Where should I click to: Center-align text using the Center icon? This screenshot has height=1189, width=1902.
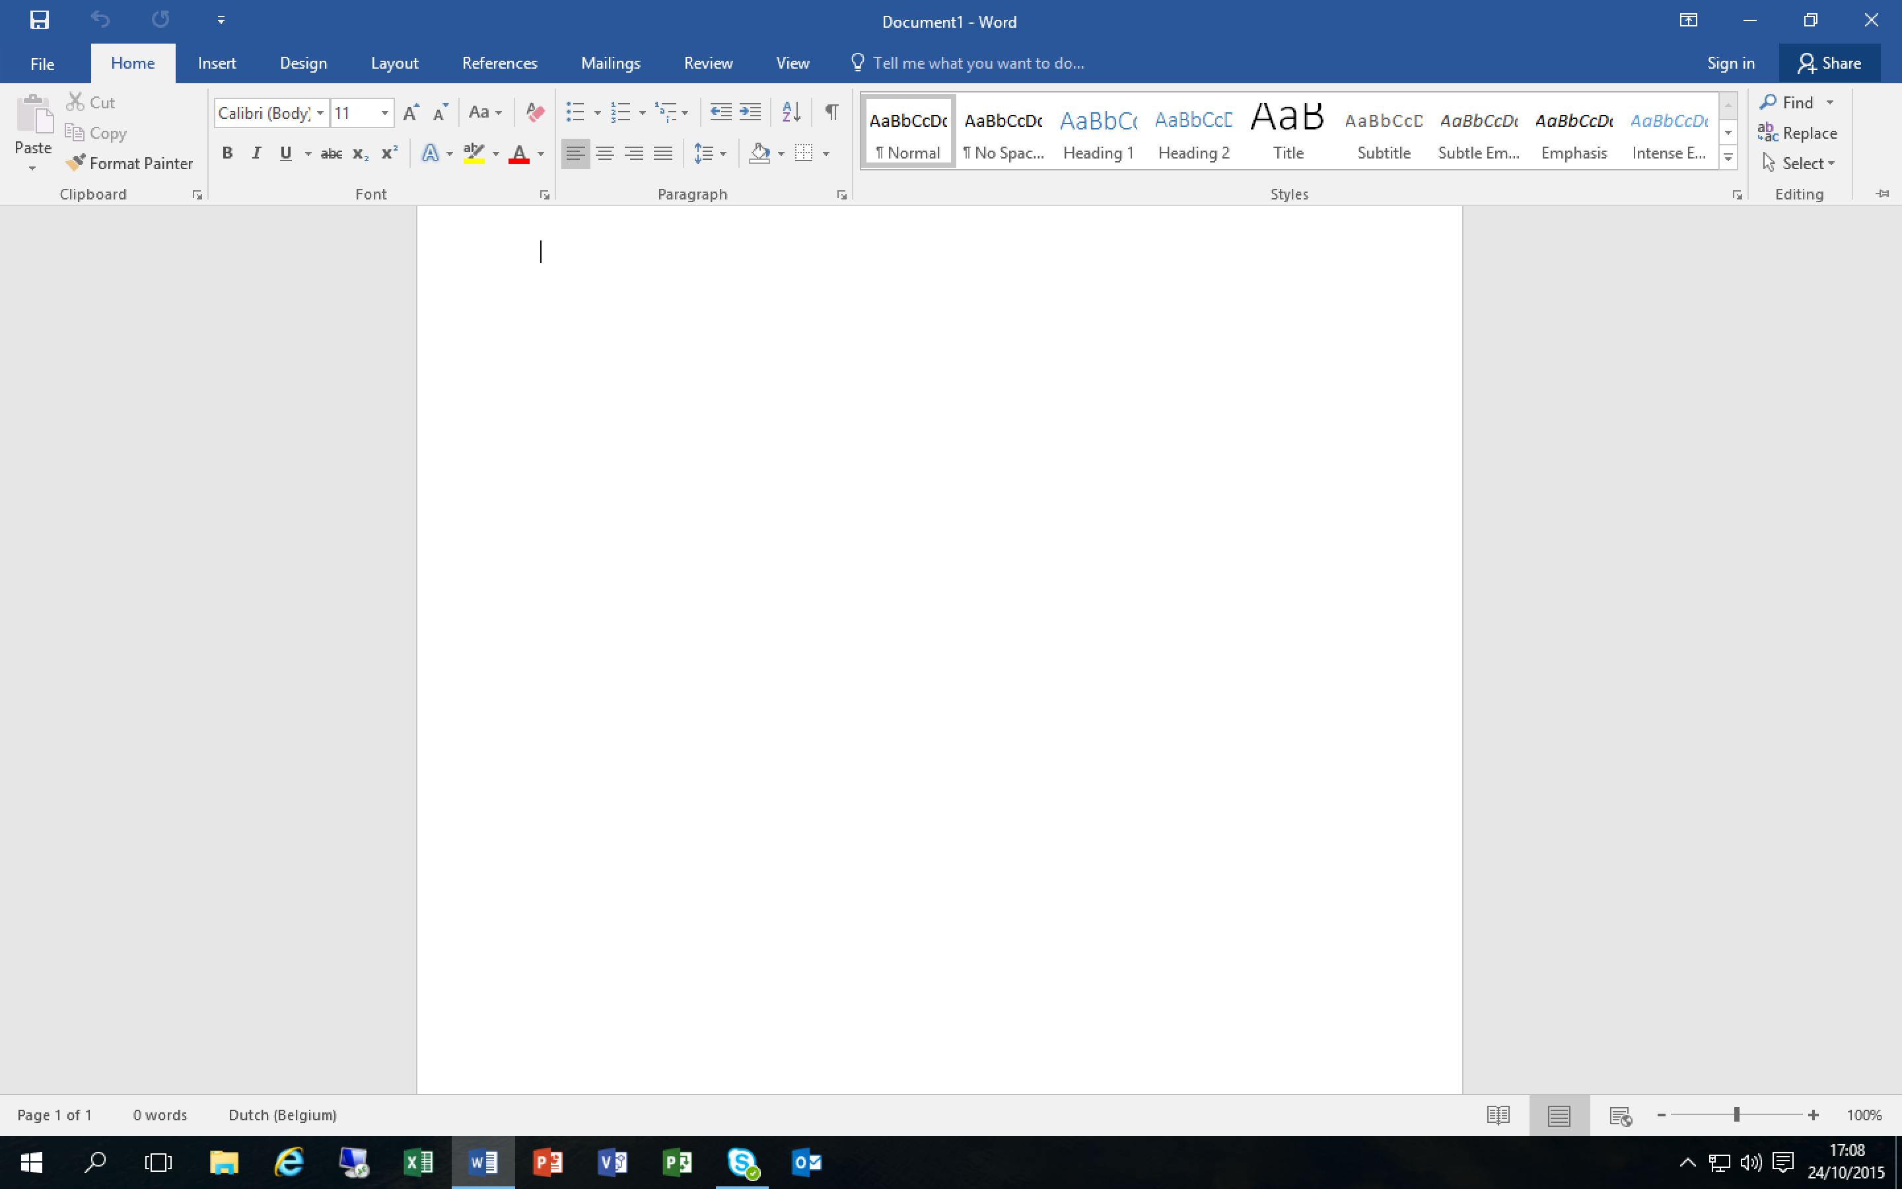tap(604, 153)
